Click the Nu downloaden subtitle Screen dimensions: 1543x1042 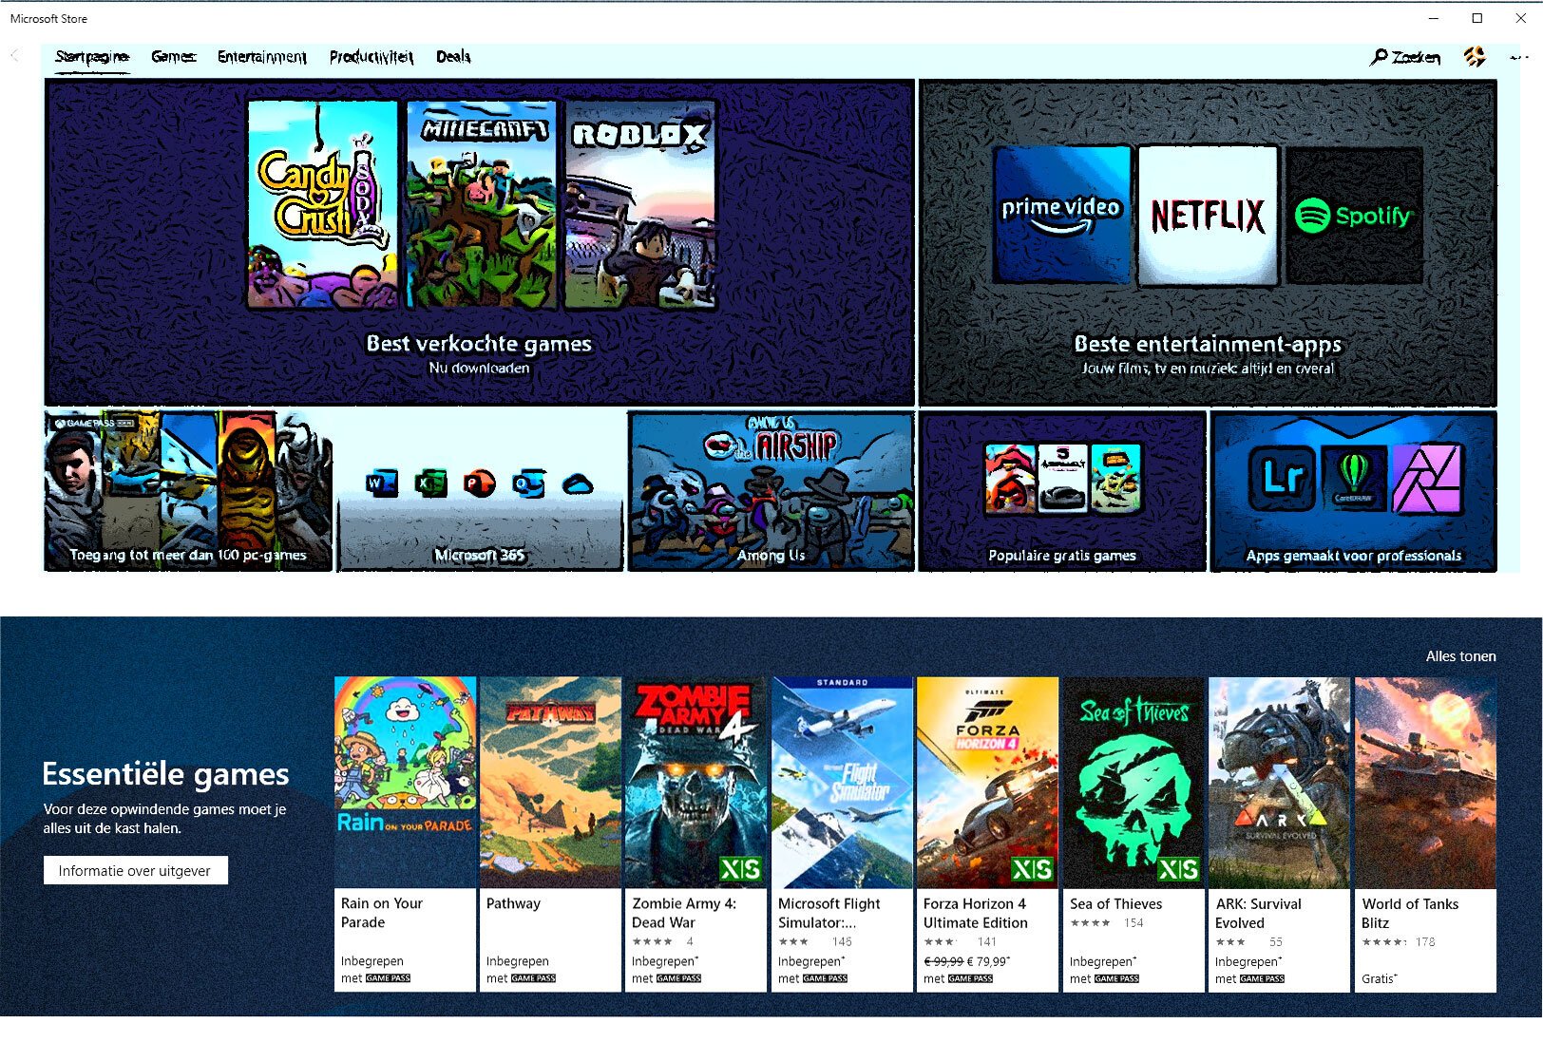479,369
